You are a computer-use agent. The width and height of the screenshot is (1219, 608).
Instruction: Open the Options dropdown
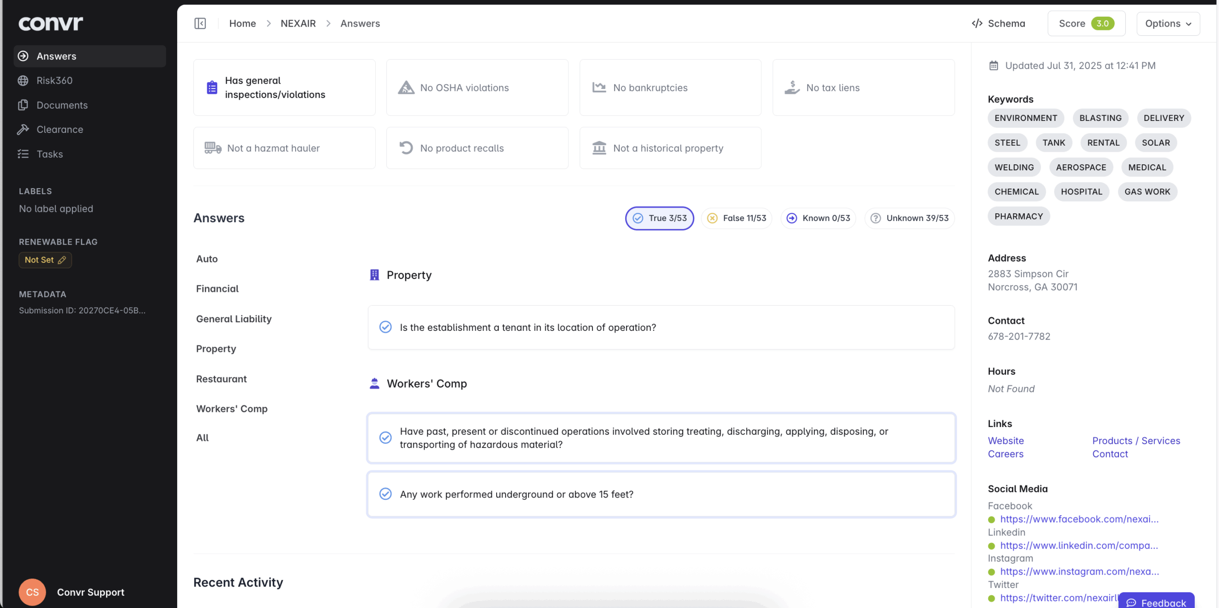(1168, 23)
